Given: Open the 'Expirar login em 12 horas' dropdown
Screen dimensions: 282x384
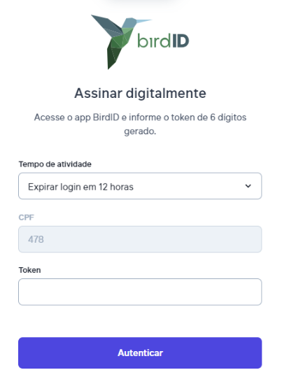Looking at the screenshot, I should pos(140,186).
